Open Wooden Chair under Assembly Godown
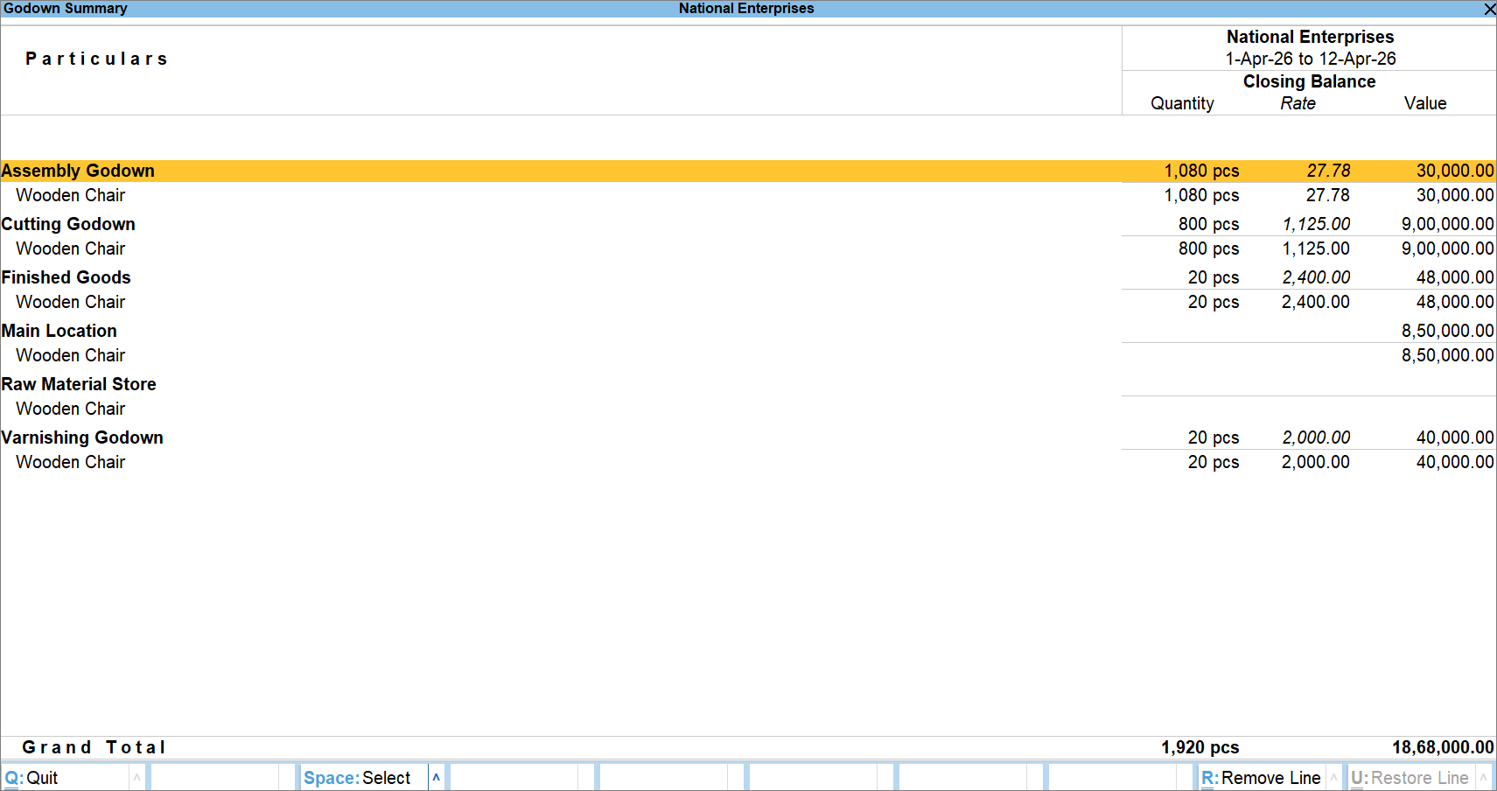The height and width of the screenshot is (791, 1497). 71,195
